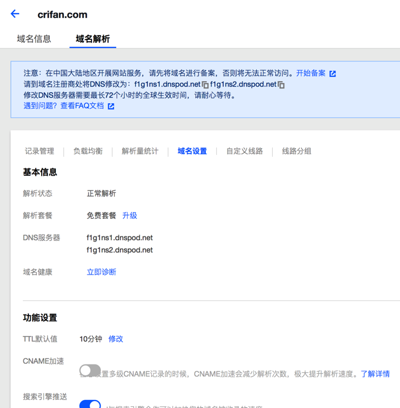
Task: Switch to 记录管理 sub-tab
Action: [x=39, y=151]
